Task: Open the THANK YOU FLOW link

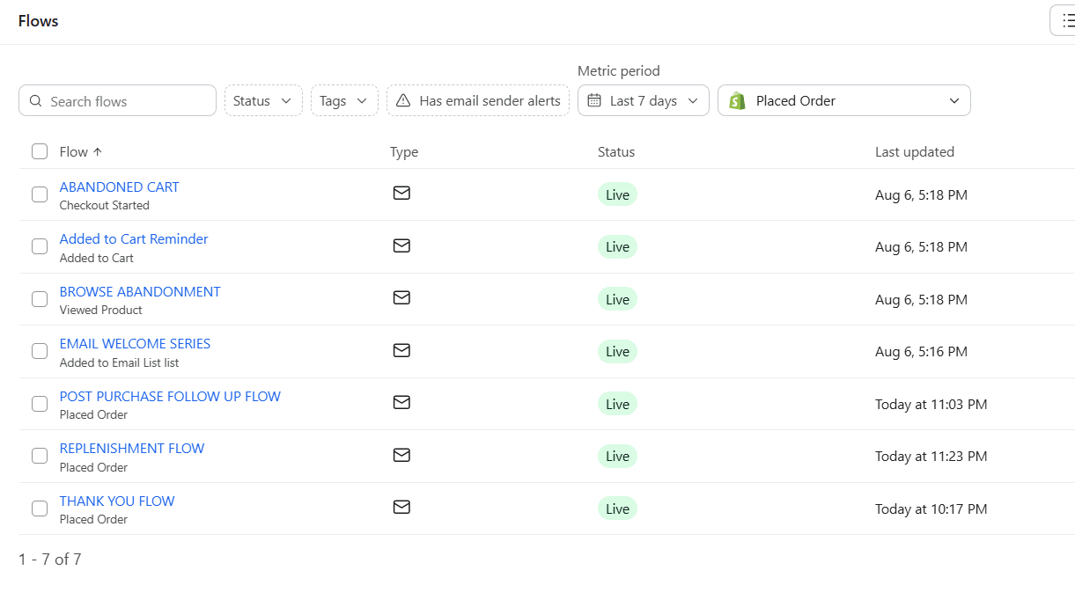Action: (117, 501)
